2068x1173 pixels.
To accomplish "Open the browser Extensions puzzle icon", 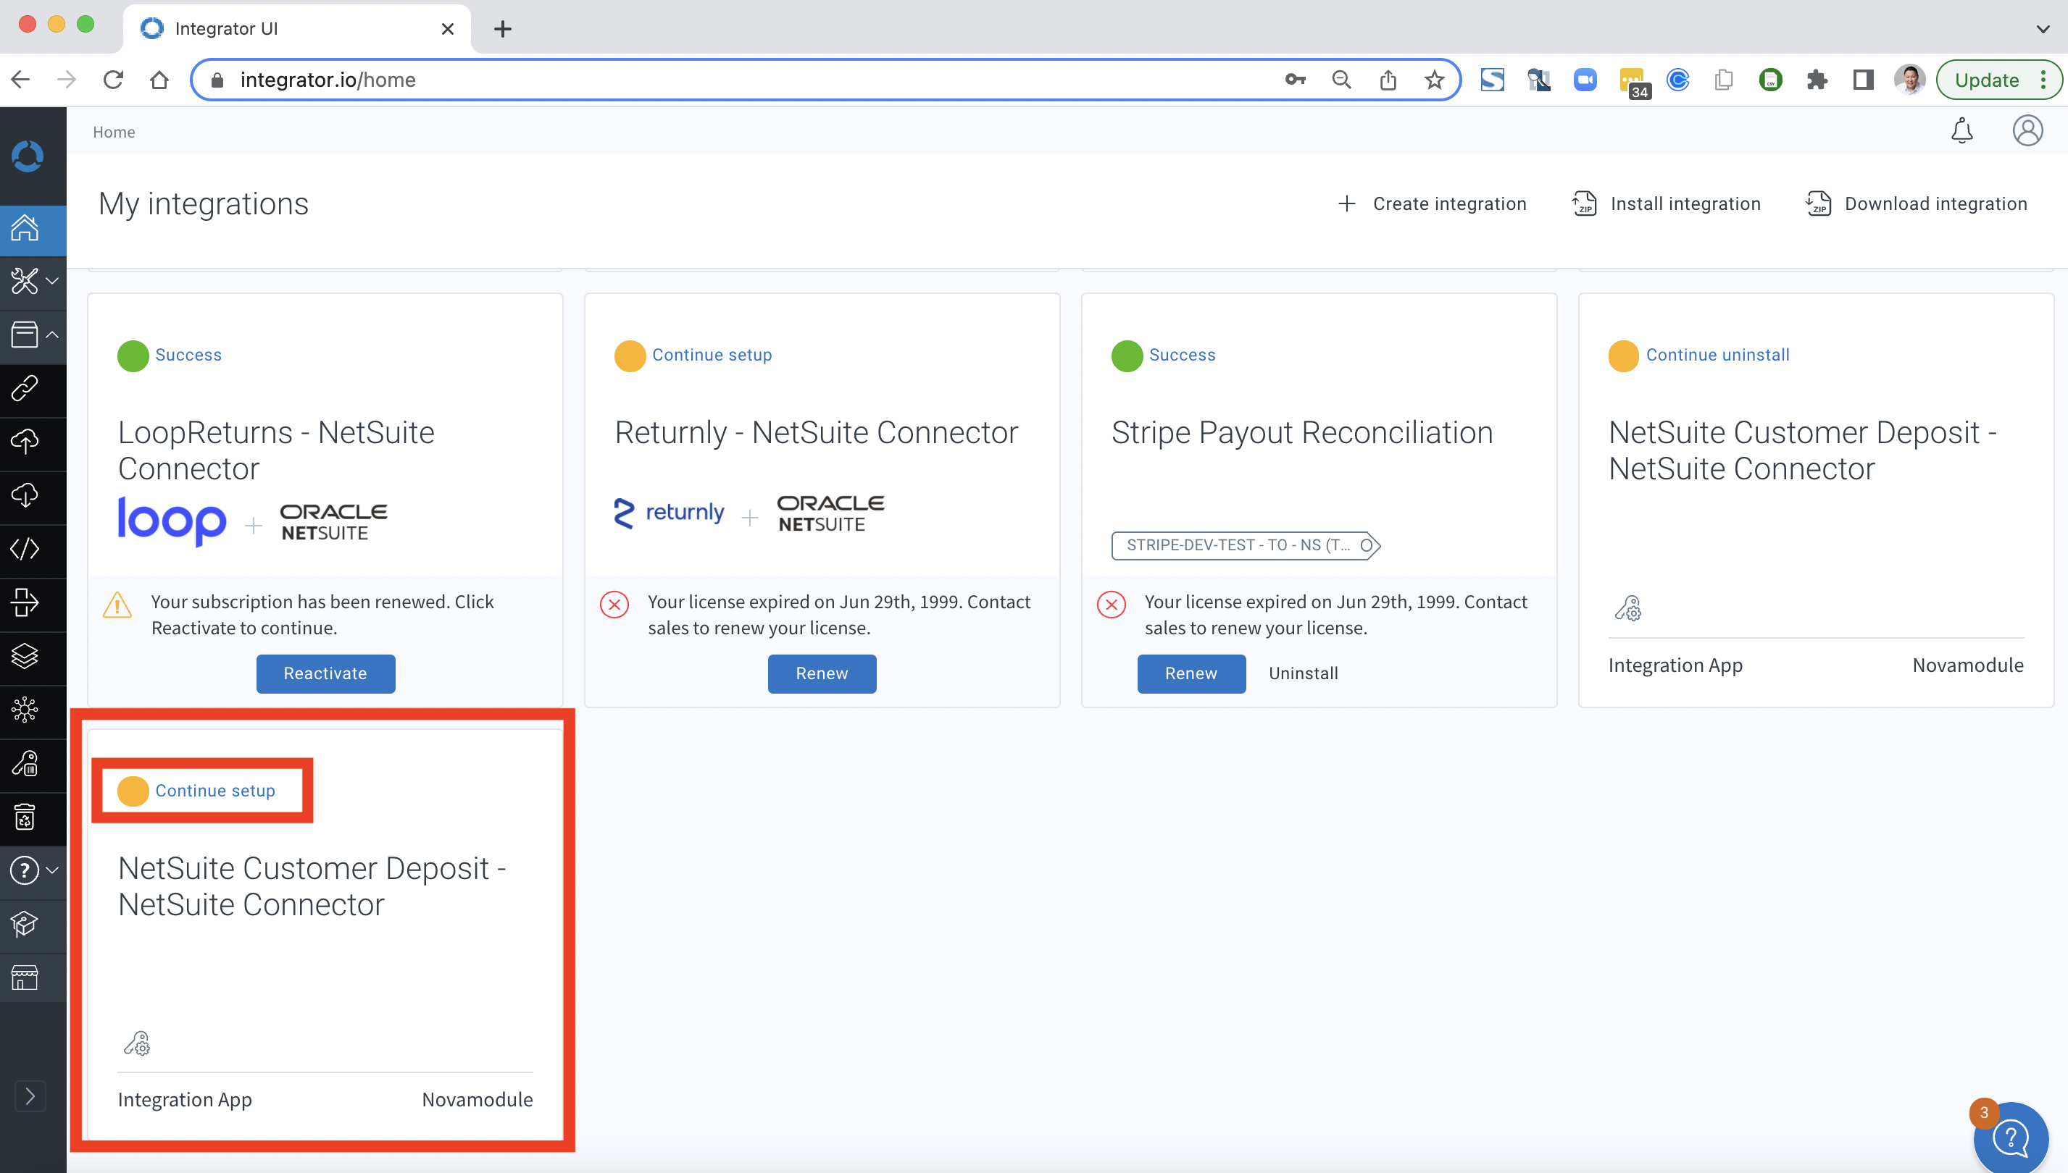I will [1817, 80].
